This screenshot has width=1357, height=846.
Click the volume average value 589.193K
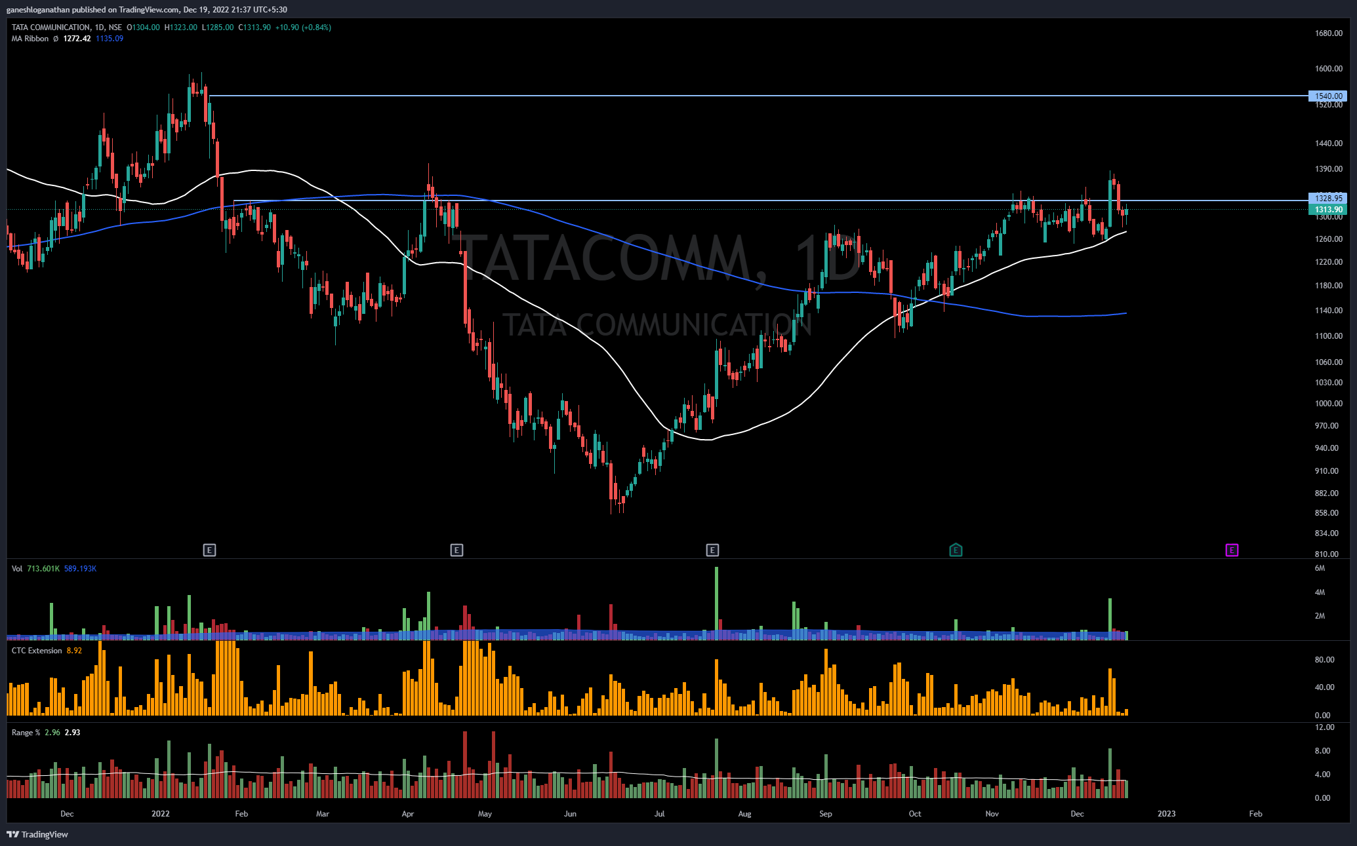coord(80,569)
